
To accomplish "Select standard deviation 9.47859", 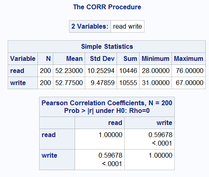I will tap(102, 83).
